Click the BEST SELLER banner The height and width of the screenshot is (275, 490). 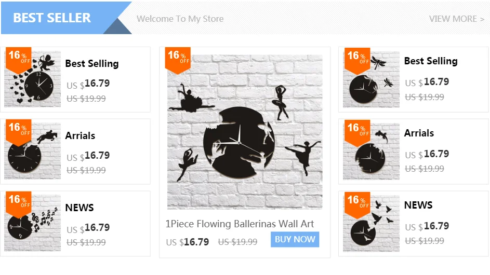tap(66, 18)
